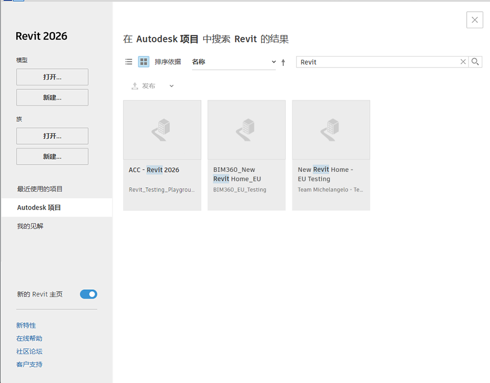490x383 pixels.
Task: Open 最近使用的项目 section
Action: tap(40, 189)
